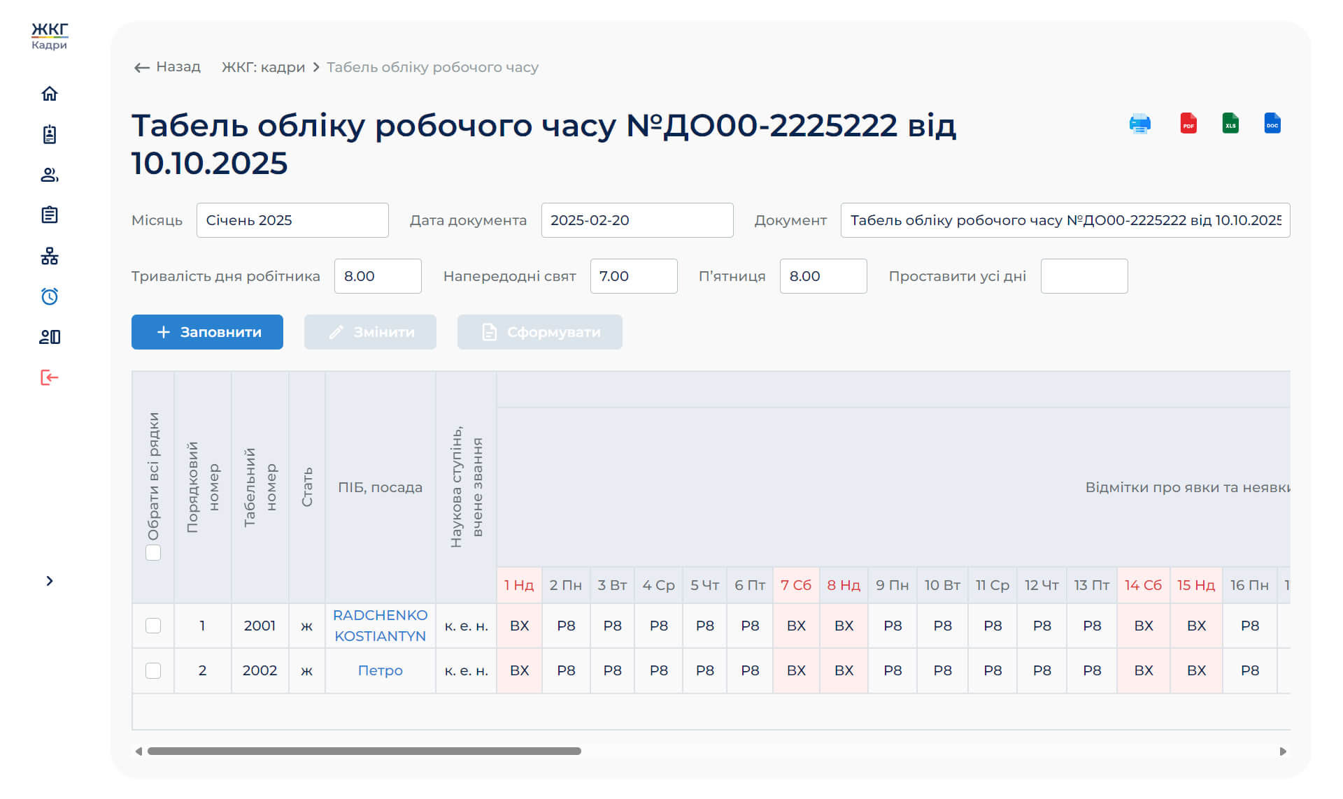Select row checkbox for RADCHENKO KOSTIANTYN
The image size is (1343, 799).
(x=153, y=626)
